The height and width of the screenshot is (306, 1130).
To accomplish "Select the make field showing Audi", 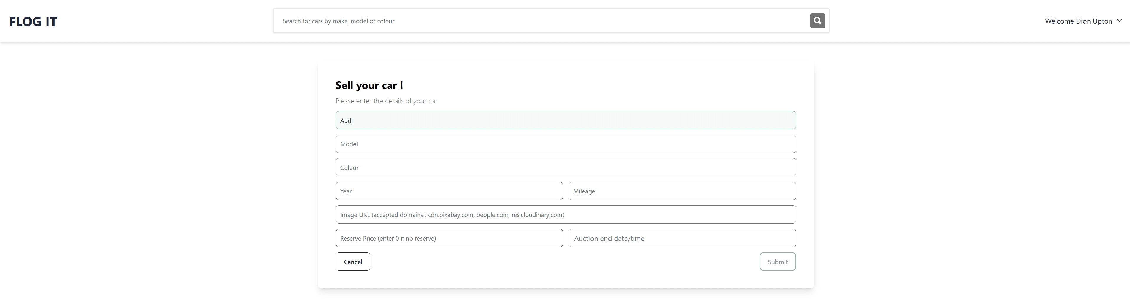I will [566, 120].
